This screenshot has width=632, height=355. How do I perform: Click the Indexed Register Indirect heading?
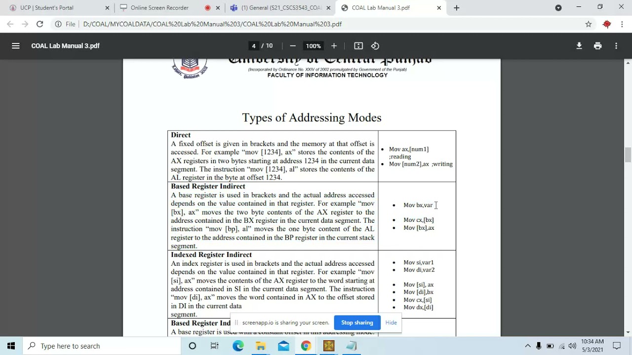[x=211, y=255]
